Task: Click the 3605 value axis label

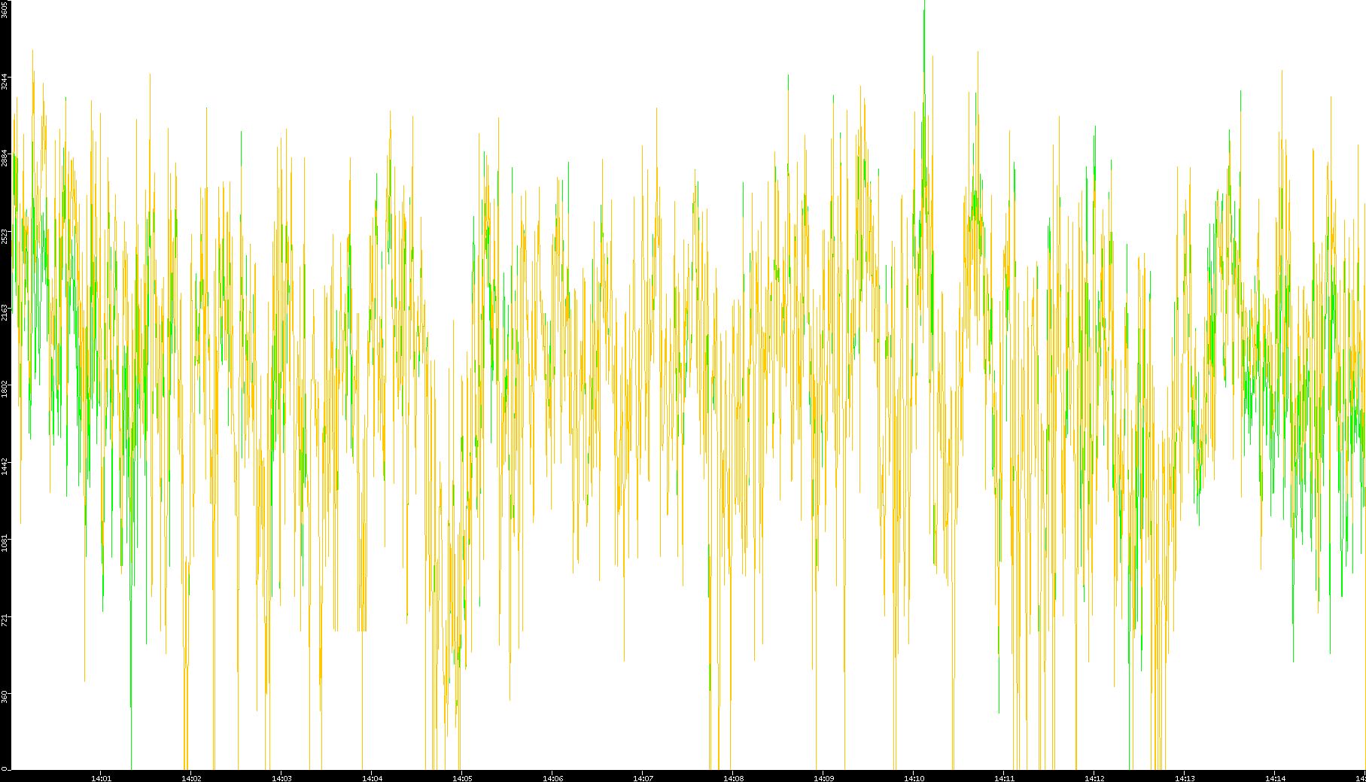Action: pos(5,9)
